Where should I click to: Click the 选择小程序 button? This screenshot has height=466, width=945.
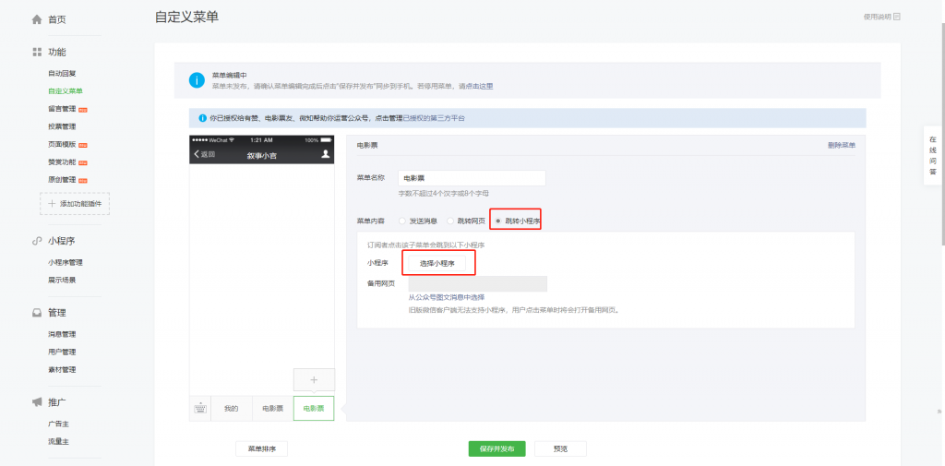[x=437, y=263]
